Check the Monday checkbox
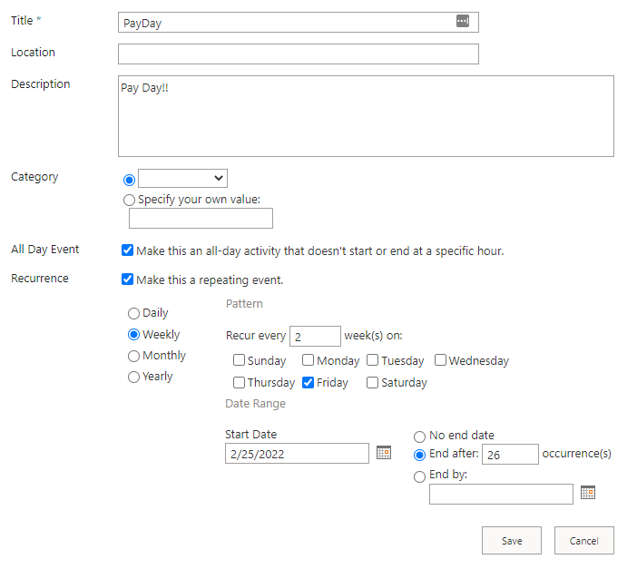The height and width of the screenshot is (569, 637). (308, 360)
